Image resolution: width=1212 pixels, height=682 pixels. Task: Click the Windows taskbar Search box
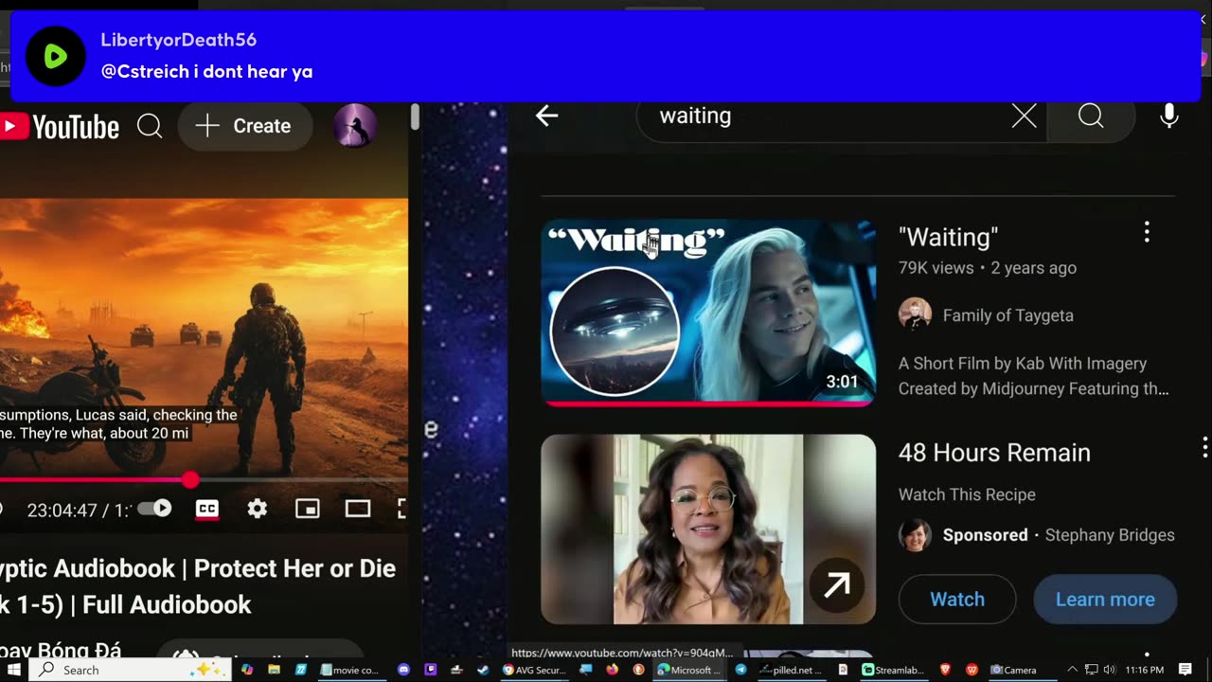coord(130,670)
